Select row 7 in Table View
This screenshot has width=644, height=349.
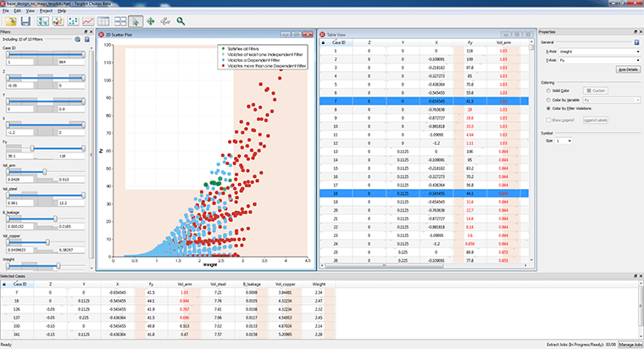pyautogui.click(x=424, y=101)
